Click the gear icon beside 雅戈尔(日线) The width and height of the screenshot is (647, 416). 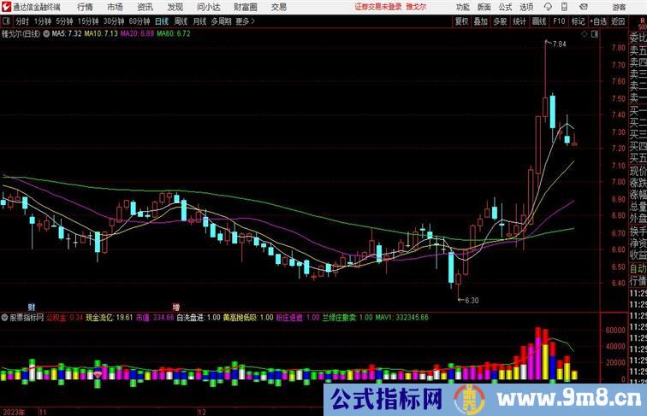pos(45,35)
